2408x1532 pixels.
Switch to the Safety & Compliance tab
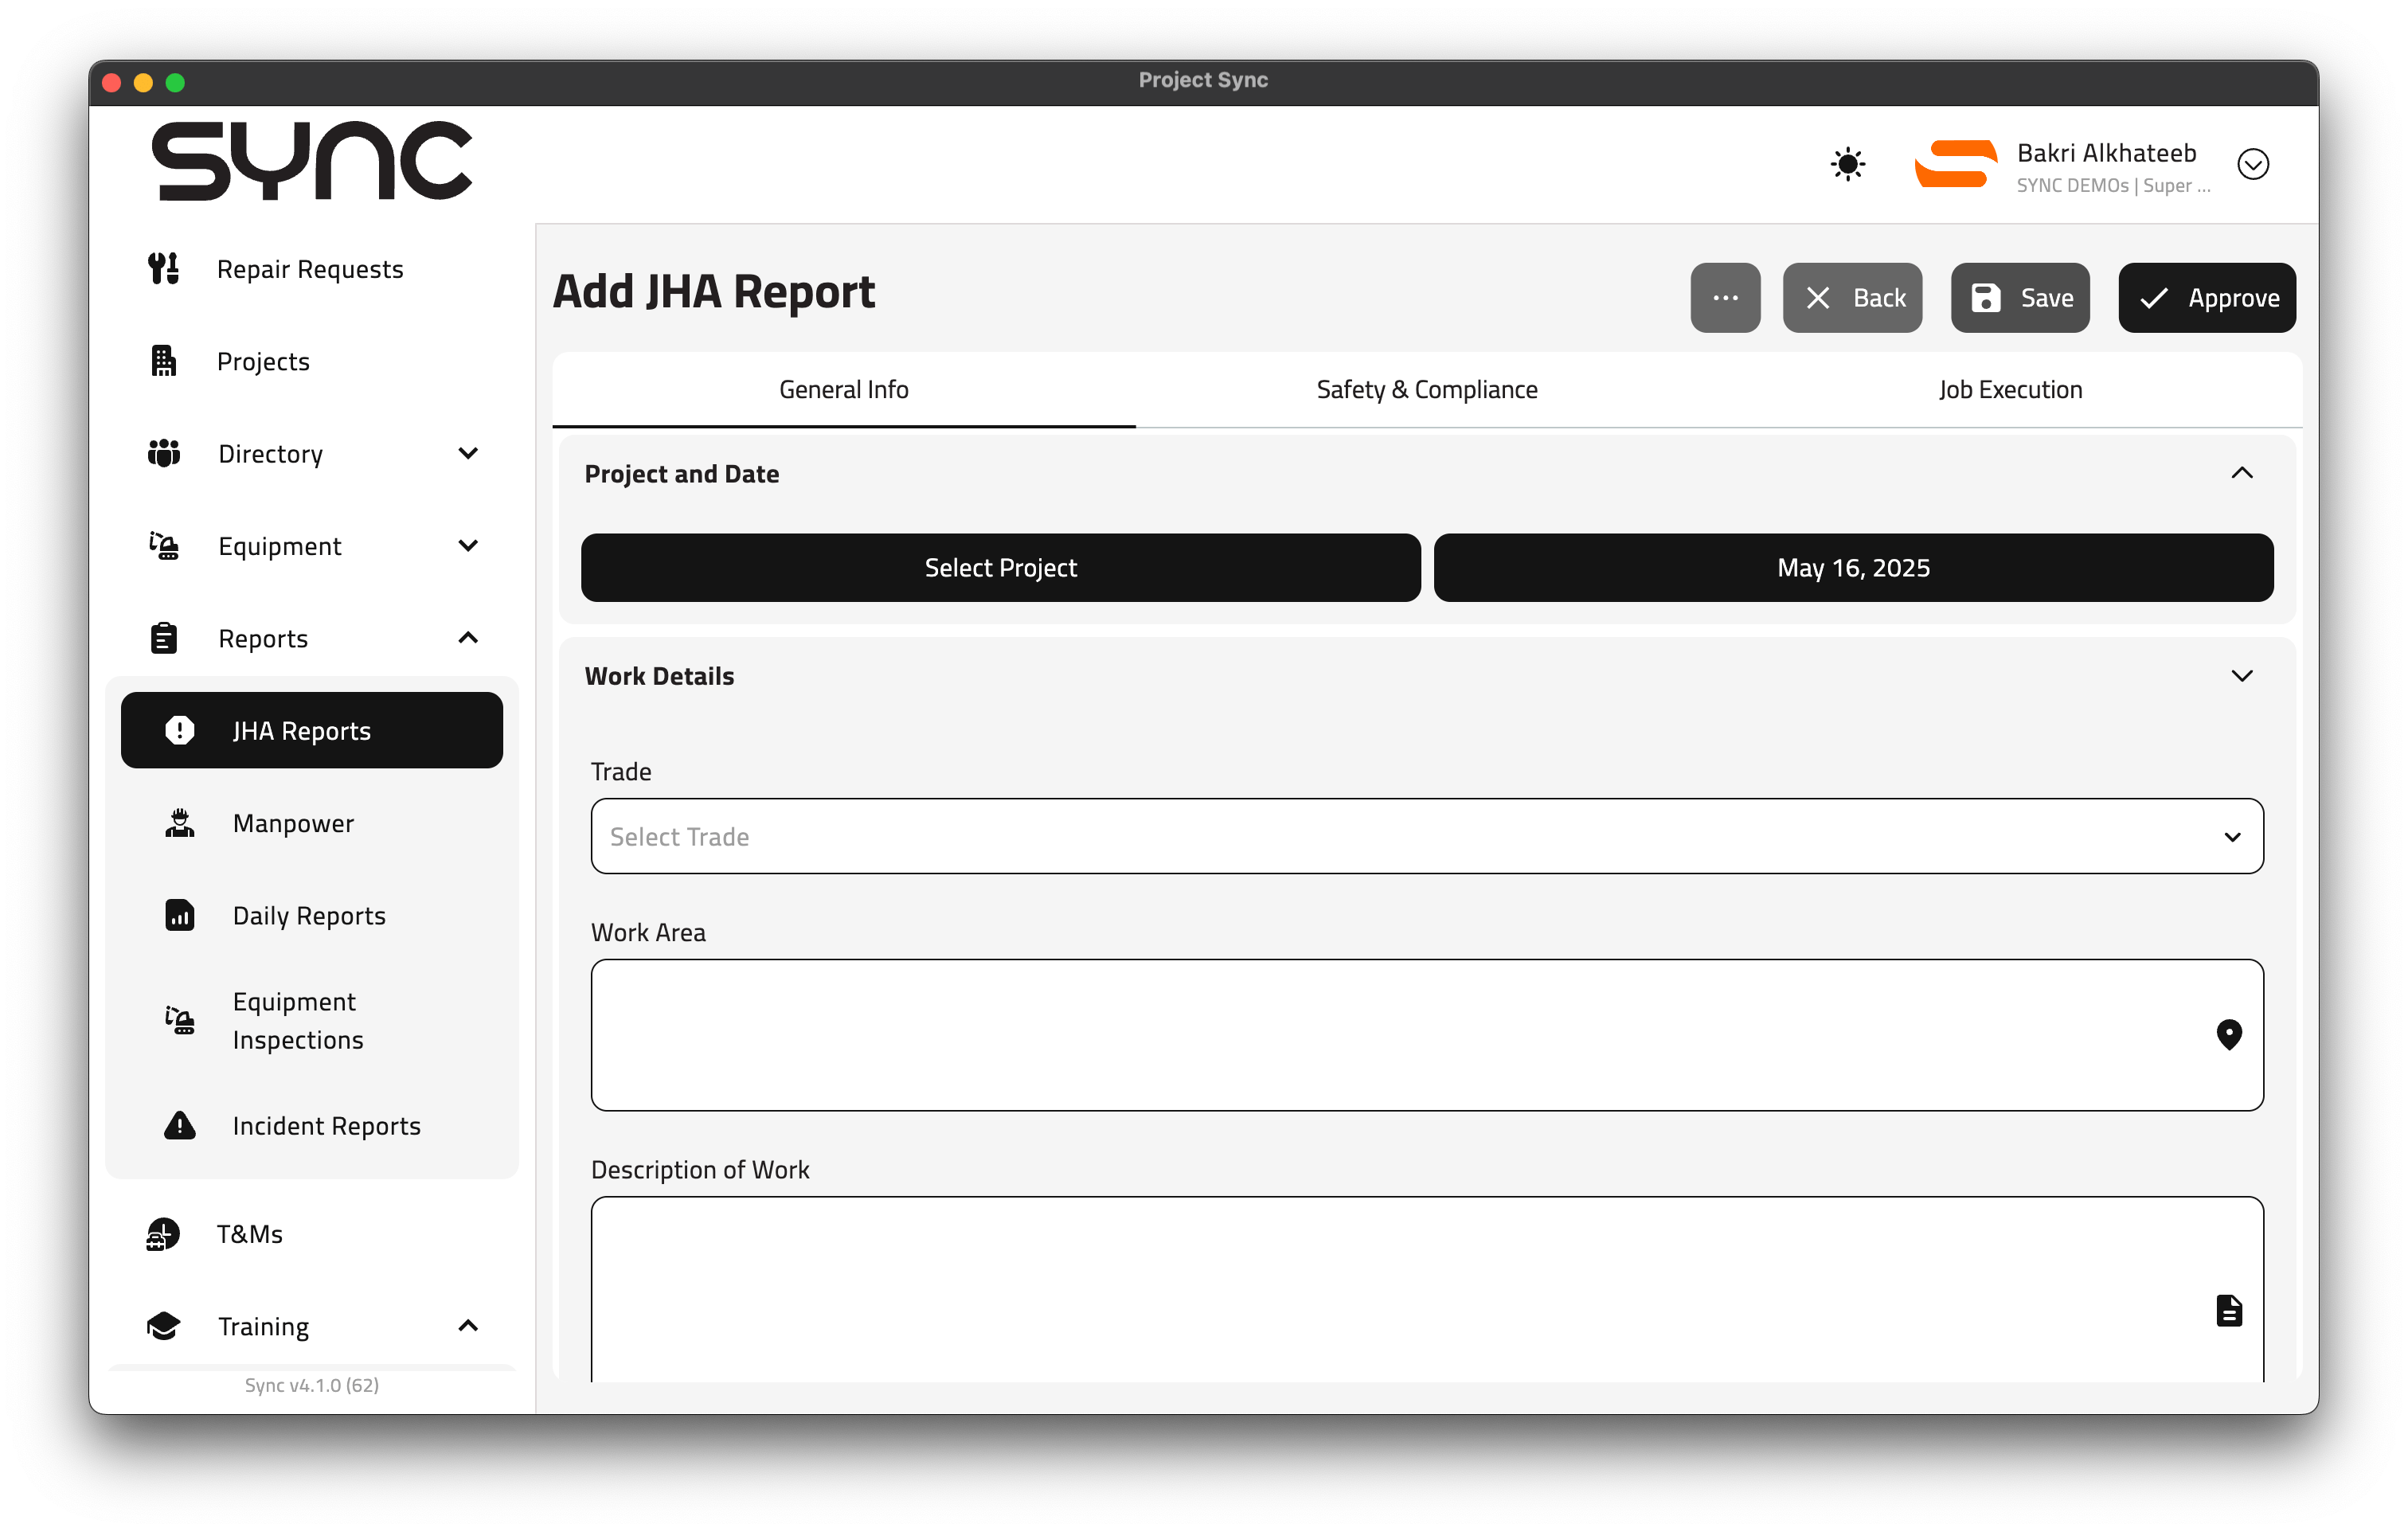pos(1427,389)
